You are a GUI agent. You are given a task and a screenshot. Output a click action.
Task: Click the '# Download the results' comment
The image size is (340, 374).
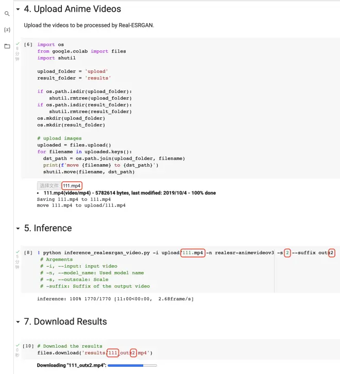point(70,346)
